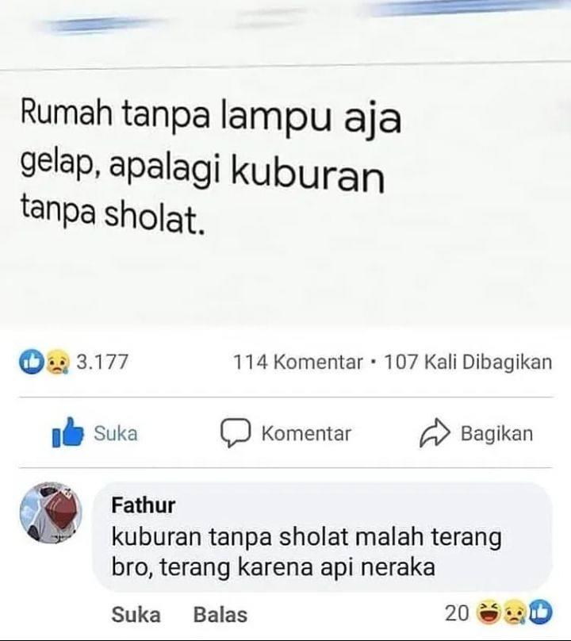Screen dimensions: 571x641
Task: Open the post's like reaction icon
Action: tap(31, 362)
